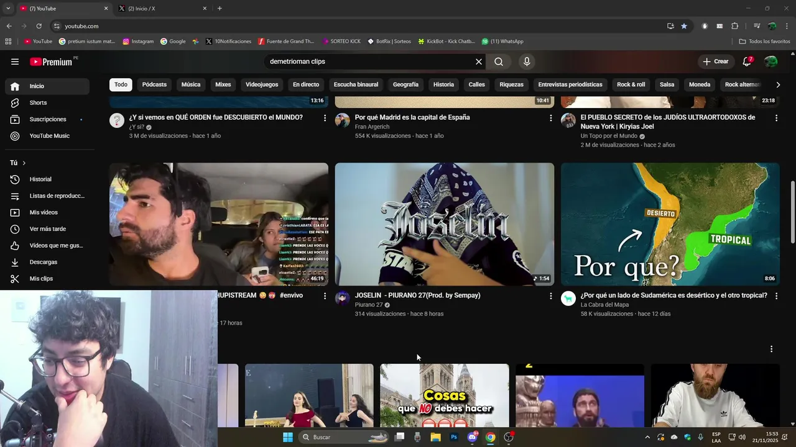Screen dimensions: 796x447
Task: Click the magnifier search button
Action: tap(499, 61)
